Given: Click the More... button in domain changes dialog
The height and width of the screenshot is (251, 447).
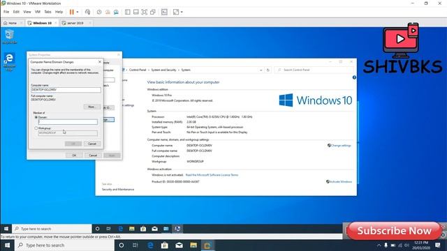Looking at the screenshot, I should [91, 107].
